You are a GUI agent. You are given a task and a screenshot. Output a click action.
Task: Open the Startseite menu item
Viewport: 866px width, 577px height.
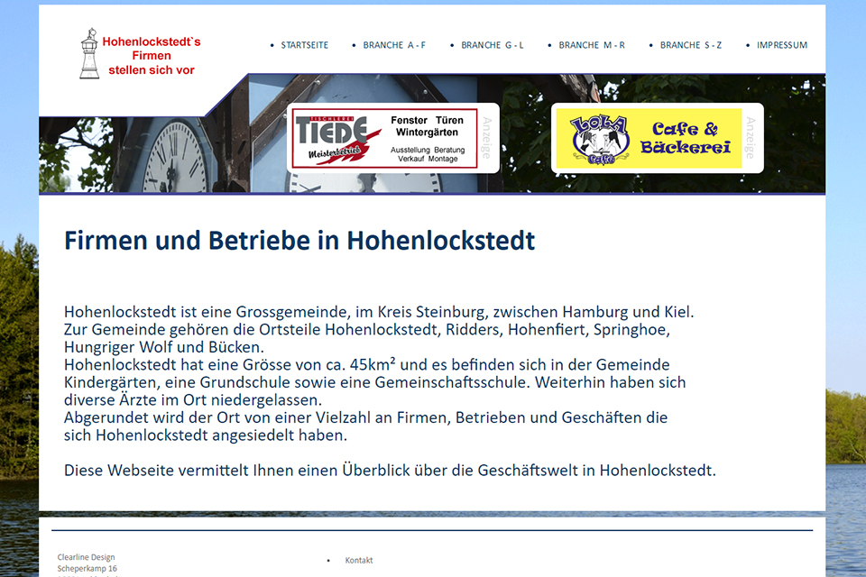point(304,45)
